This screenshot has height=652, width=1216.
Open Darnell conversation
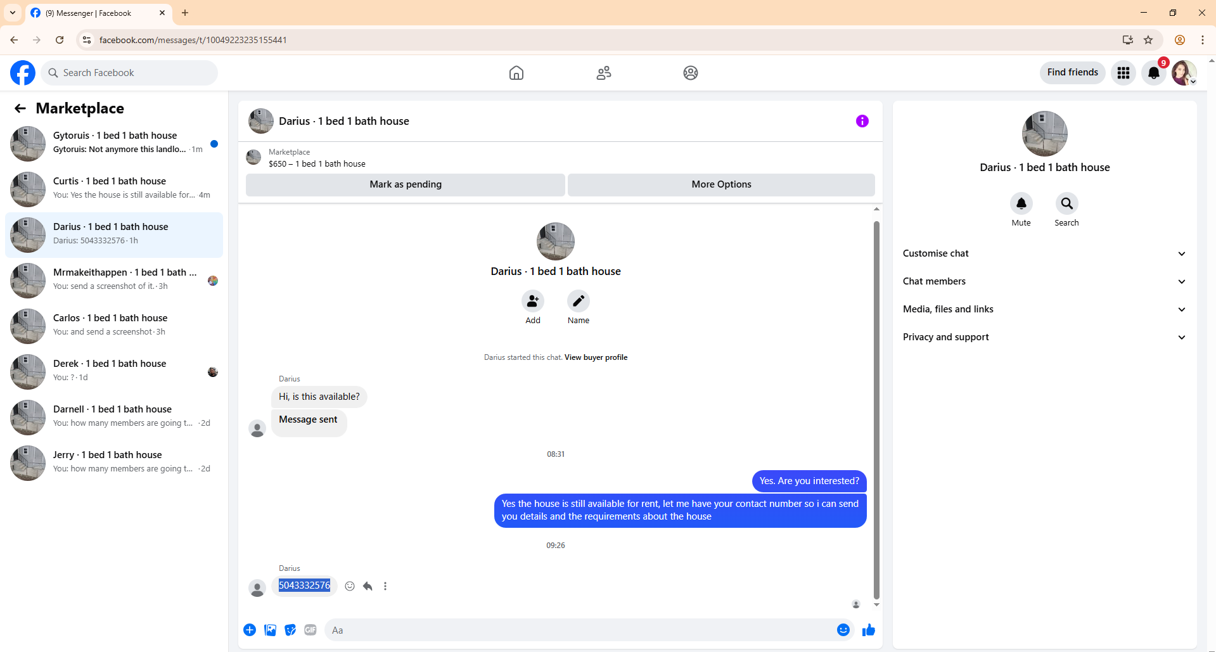pos(114,417)
